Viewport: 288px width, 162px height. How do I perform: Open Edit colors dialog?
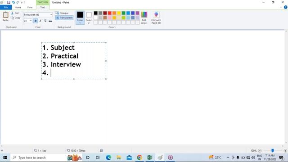[144, 18]
